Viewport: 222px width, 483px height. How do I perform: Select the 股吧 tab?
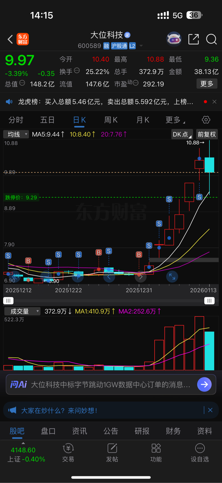pyautogui.click(x=17, y=431)
